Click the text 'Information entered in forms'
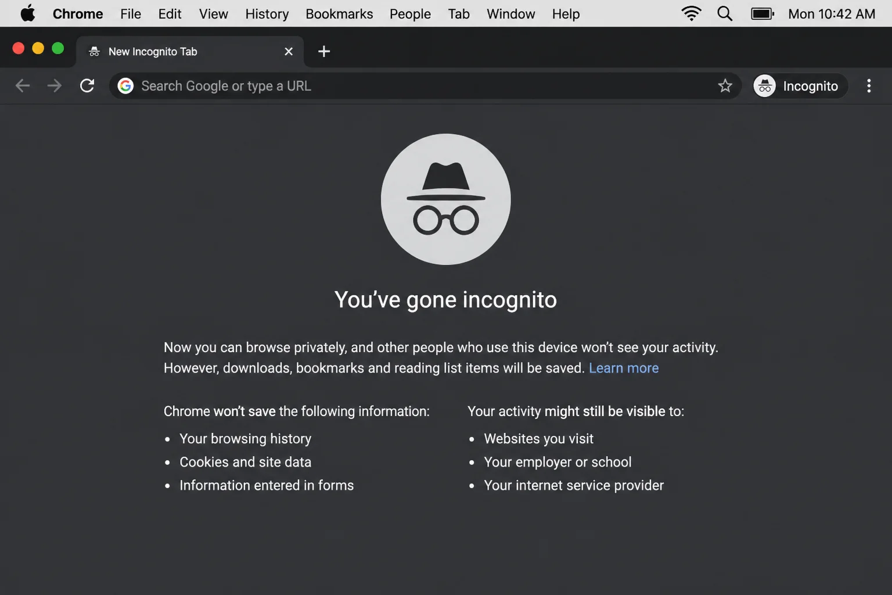This screenshot has width=892, height=595. point(267,485)
